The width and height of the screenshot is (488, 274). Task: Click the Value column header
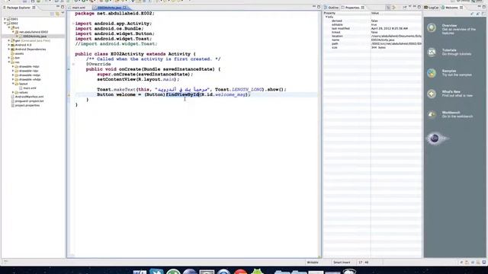[x=396, y=13]
